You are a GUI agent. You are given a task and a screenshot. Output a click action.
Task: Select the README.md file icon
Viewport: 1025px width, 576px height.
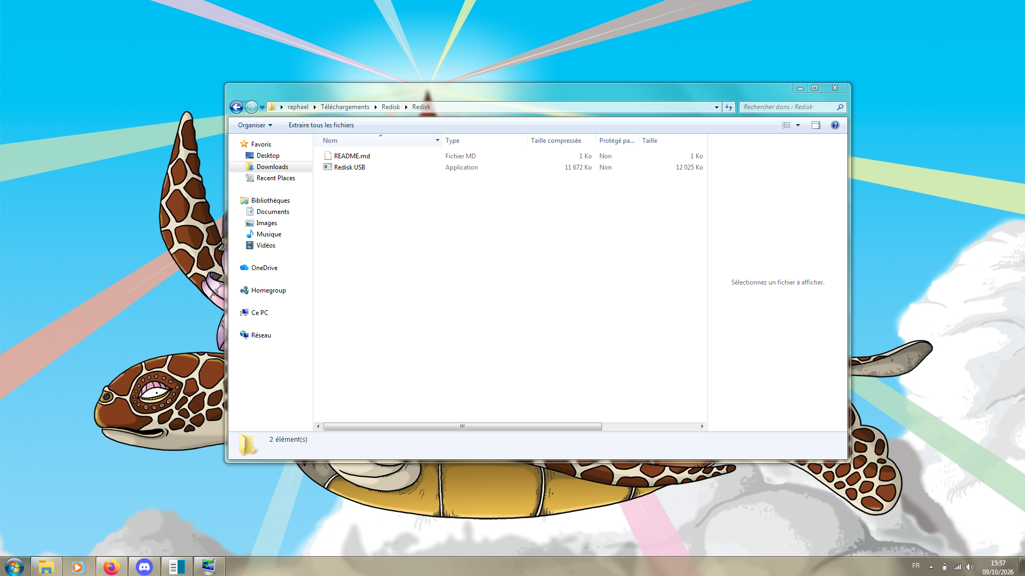[x=328, y=156]
